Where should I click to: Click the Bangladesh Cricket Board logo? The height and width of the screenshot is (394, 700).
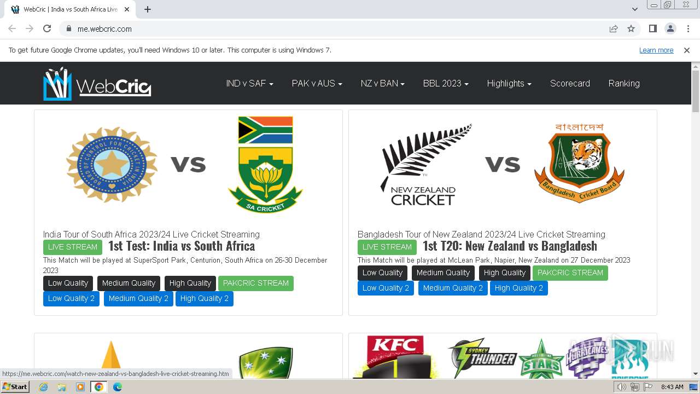click(580, 163)
